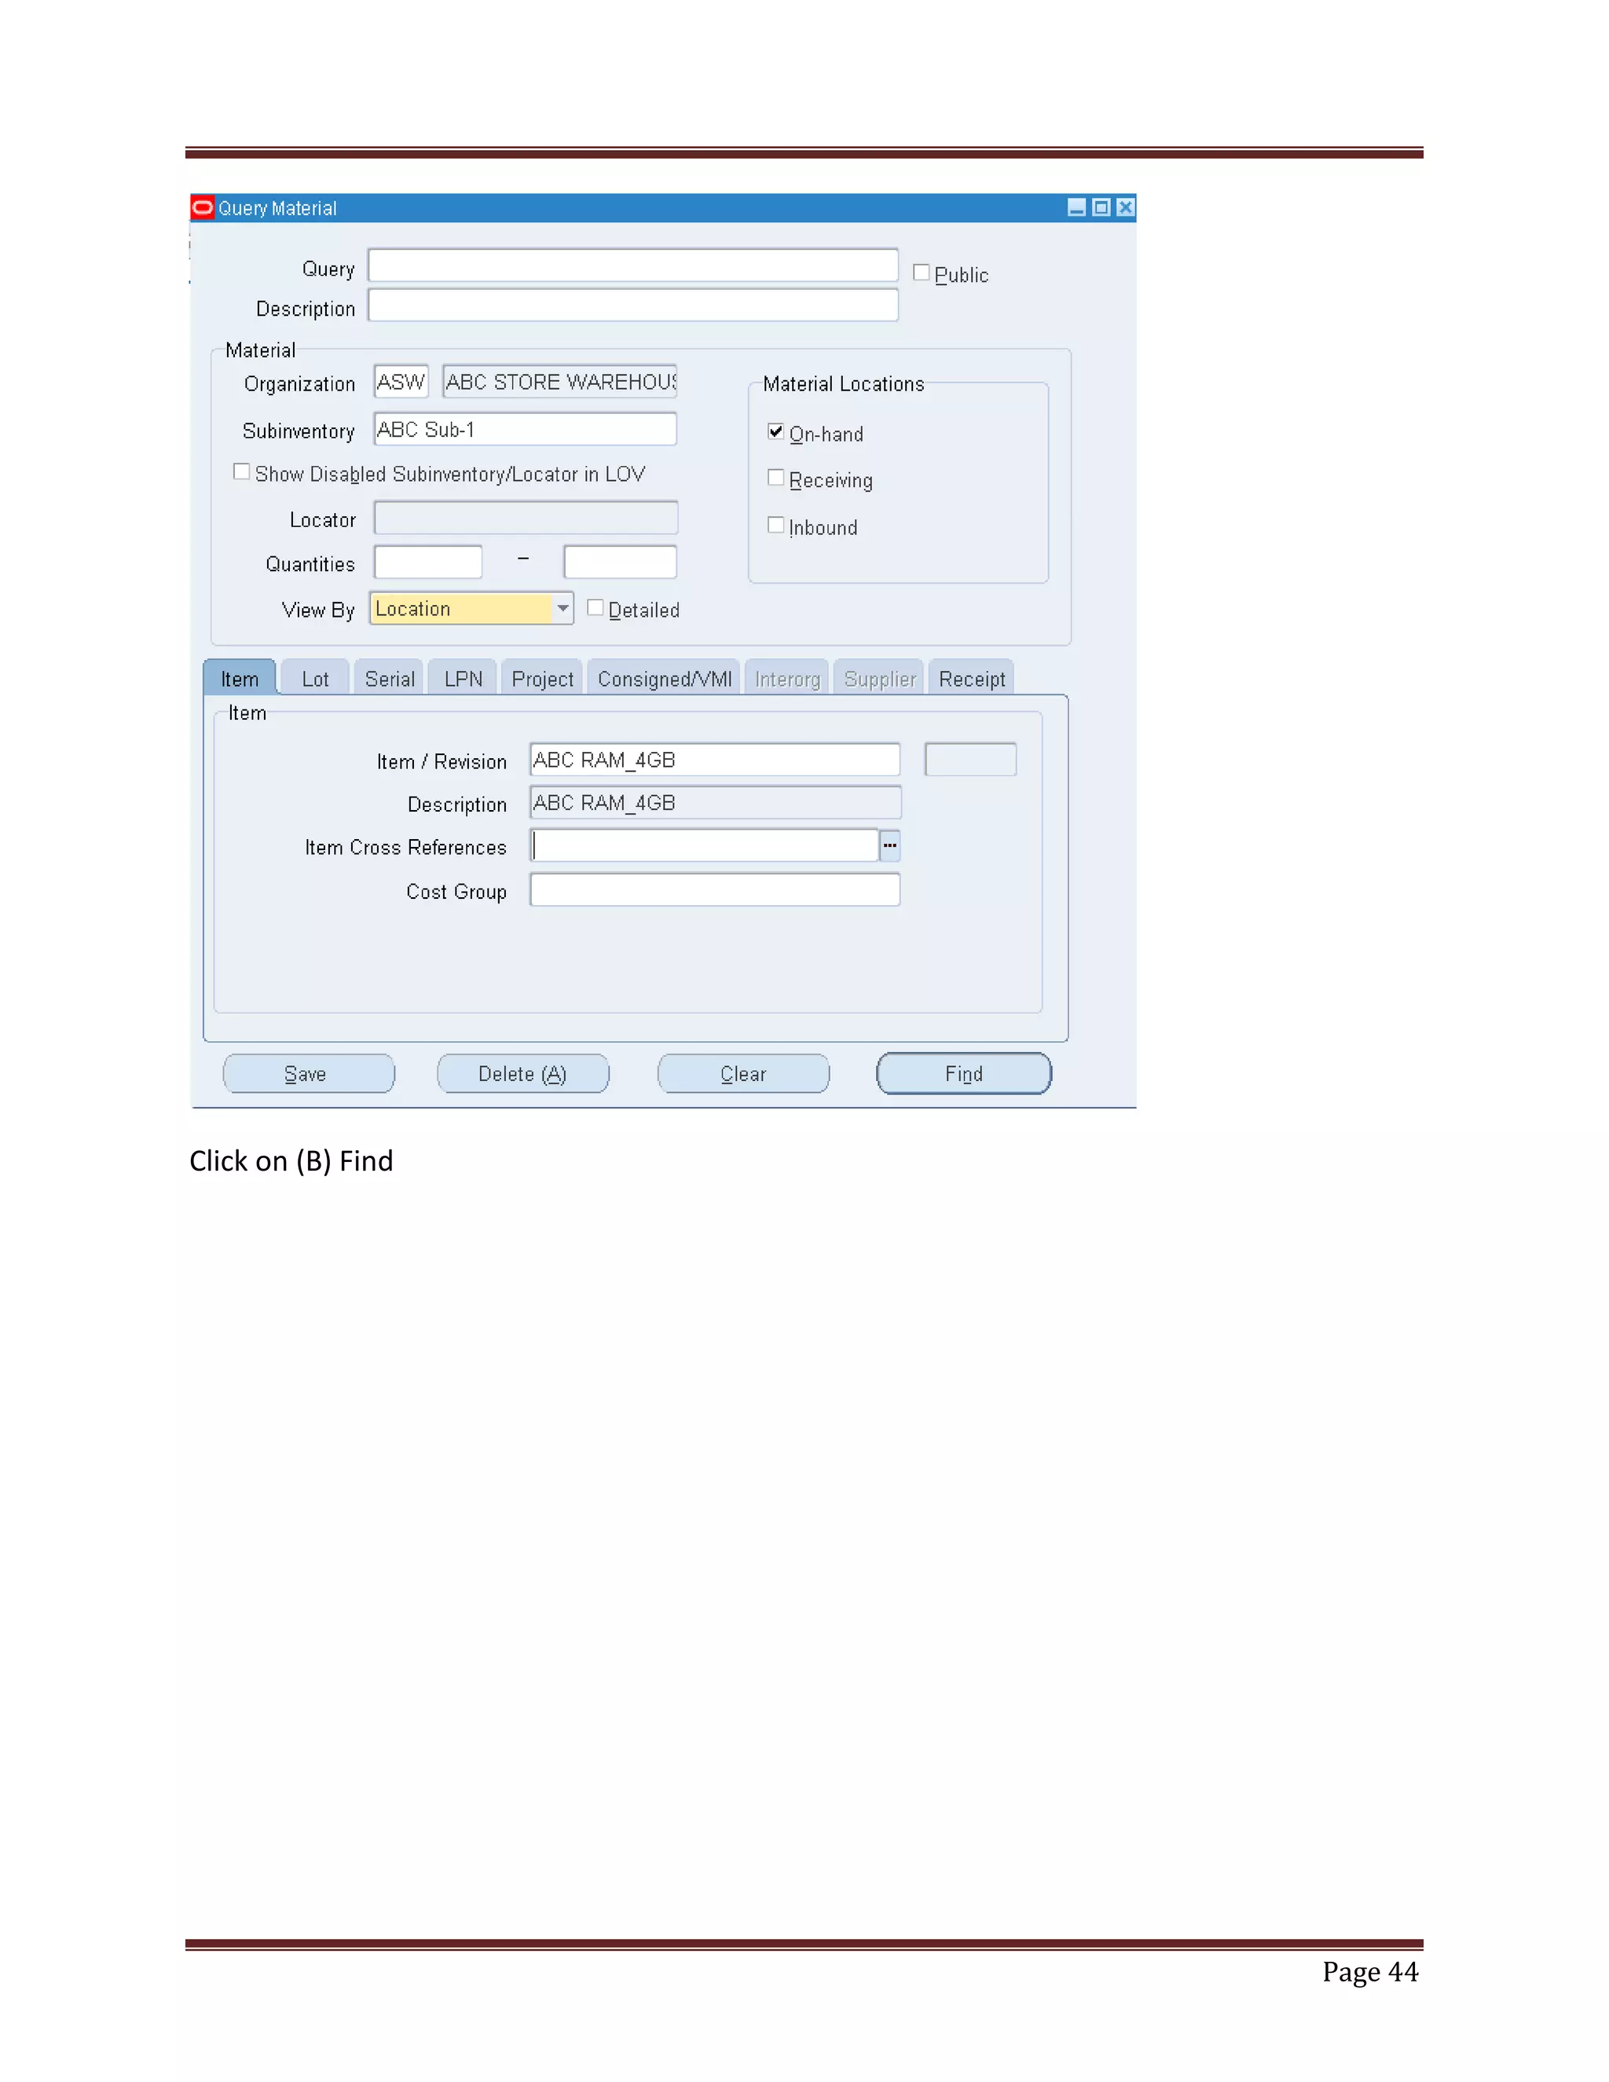Expand the View By Location dropdown

click(x=563, y=608)
